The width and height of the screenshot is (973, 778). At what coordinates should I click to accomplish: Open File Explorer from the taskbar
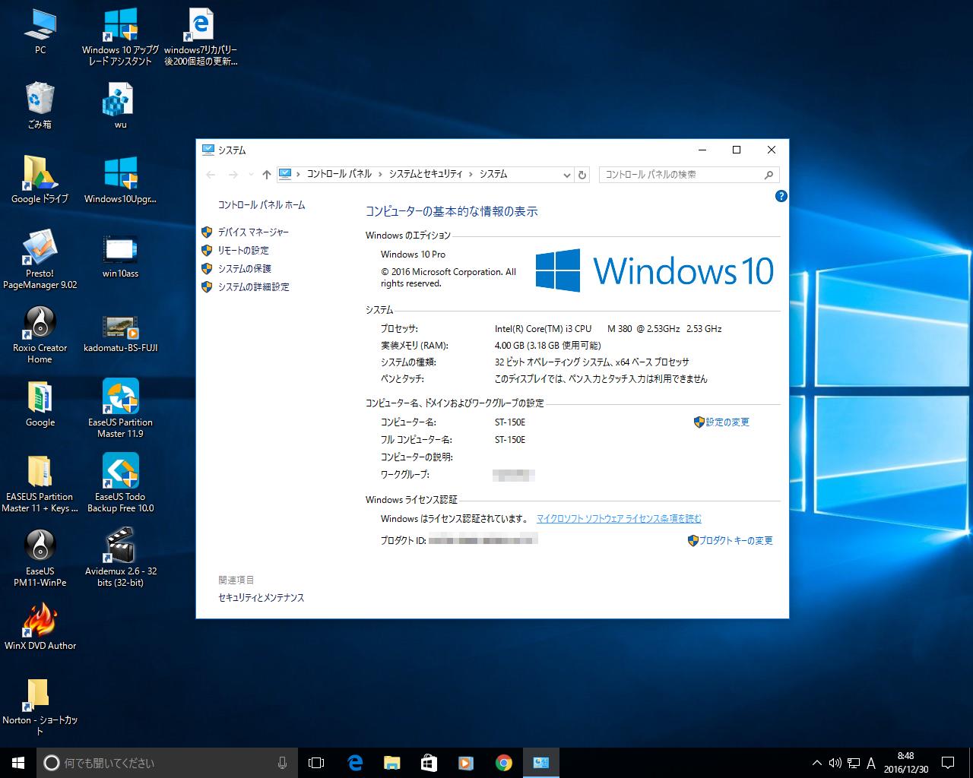[x=391, y=762]
